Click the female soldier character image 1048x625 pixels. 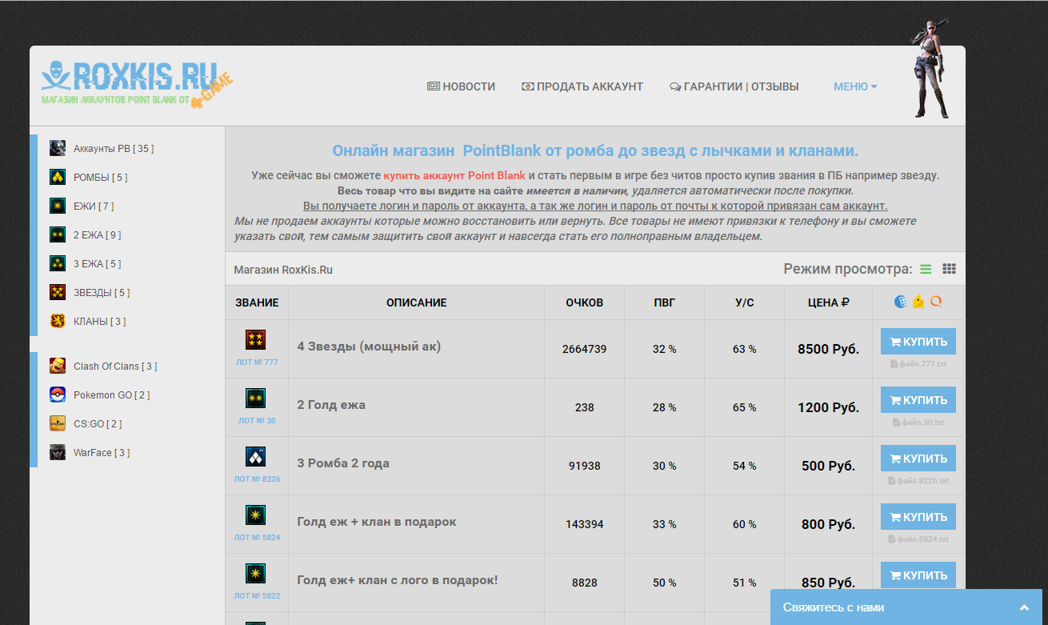point(930,68)
